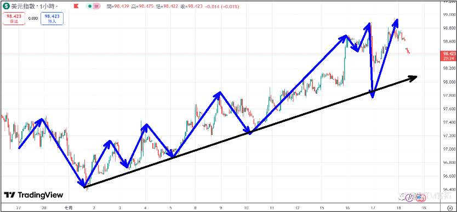Open the TradingView logo link
Viewport: 457px width, 212px height.
point(33,195)
